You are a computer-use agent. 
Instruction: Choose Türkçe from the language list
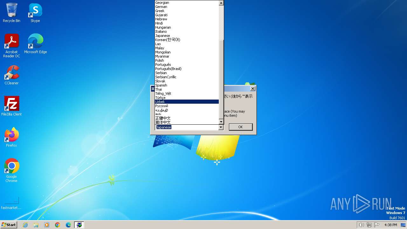[187, 98]
